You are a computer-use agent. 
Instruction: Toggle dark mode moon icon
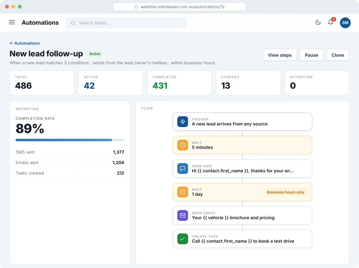point(318,22)
